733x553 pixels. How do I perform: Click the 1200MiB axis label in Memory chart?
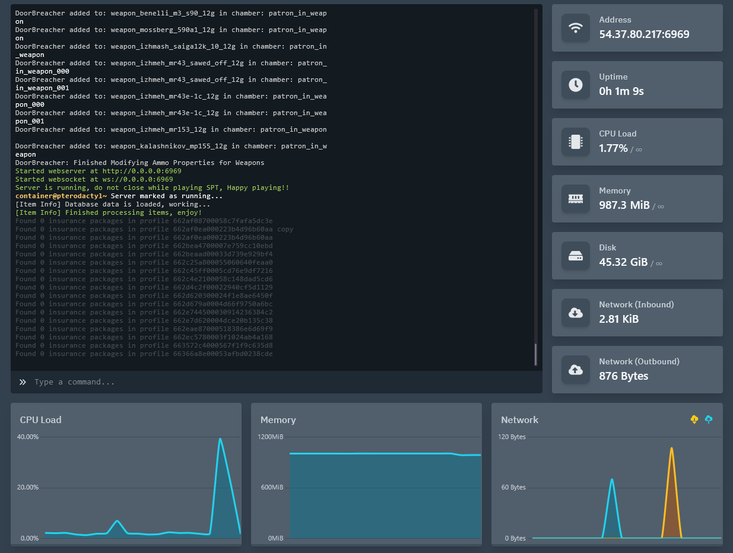(271, 437)
